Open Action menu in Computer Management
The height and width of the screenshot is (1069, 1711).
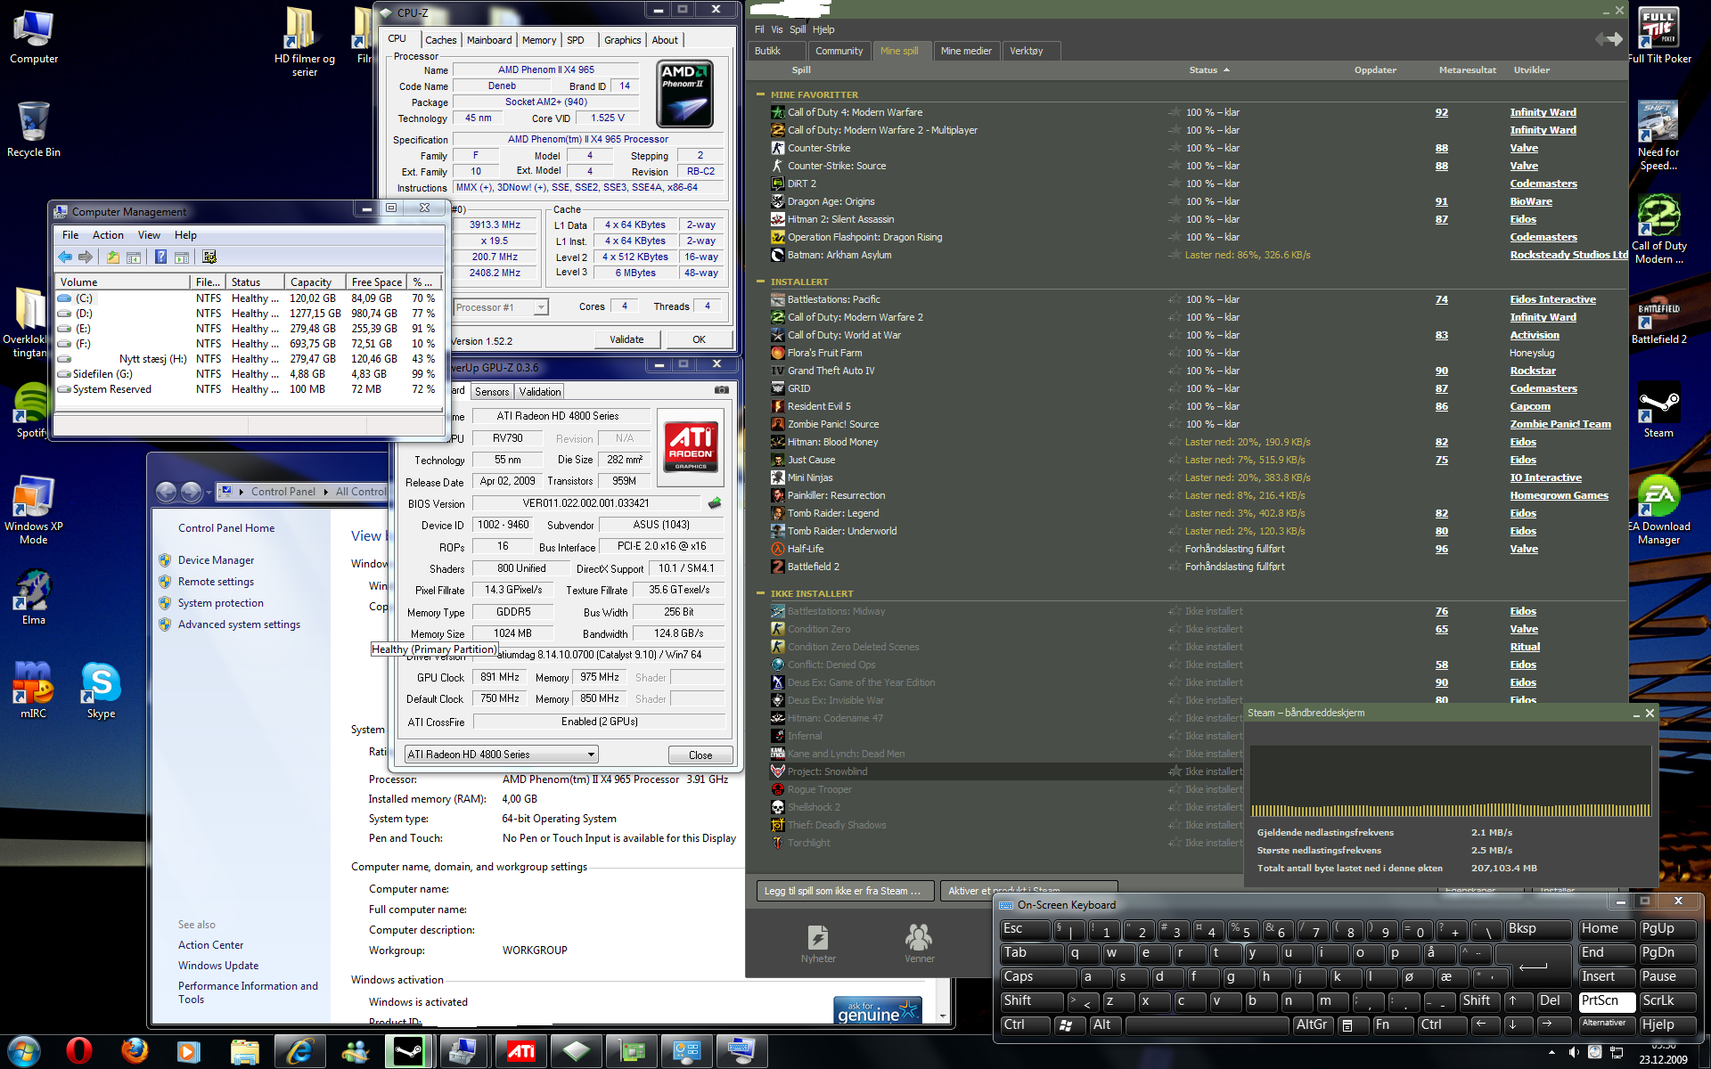108,235
